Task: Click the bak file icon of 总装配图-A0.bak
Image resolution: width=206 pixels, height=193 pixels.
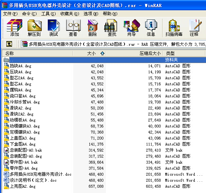Action: [x=6, y=150]
